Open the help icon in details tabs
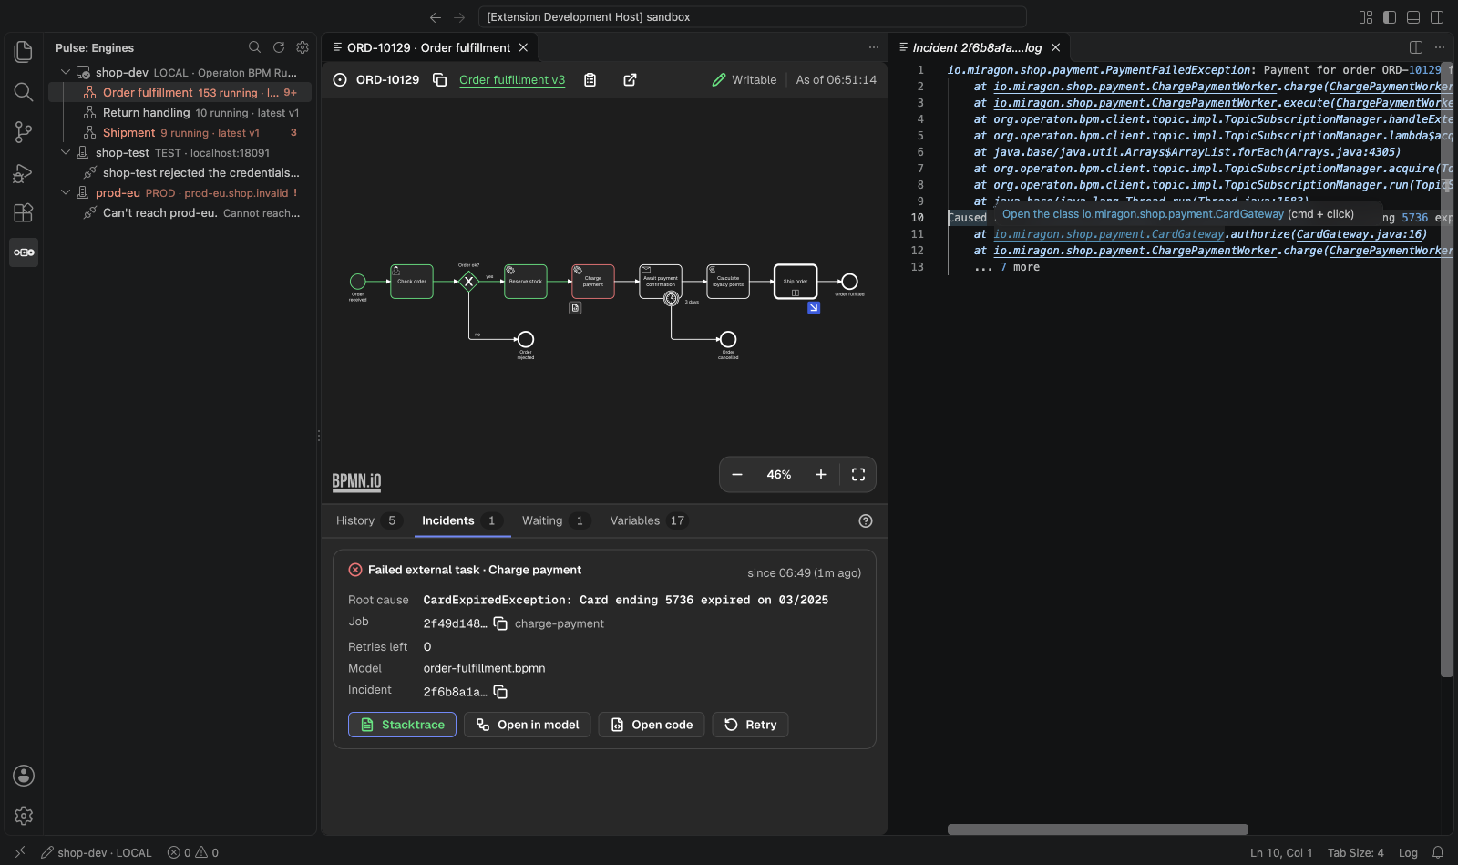The width and height of the screenshot is (1458, 865). coord(866,521)
